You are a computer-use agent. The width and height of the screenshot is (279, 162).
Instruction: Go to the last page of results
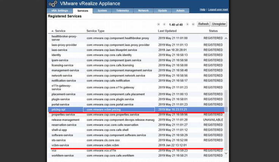click(193, 24)
